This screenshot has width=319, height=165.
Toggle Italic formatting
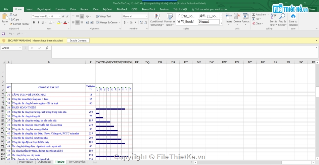(38, 22)
